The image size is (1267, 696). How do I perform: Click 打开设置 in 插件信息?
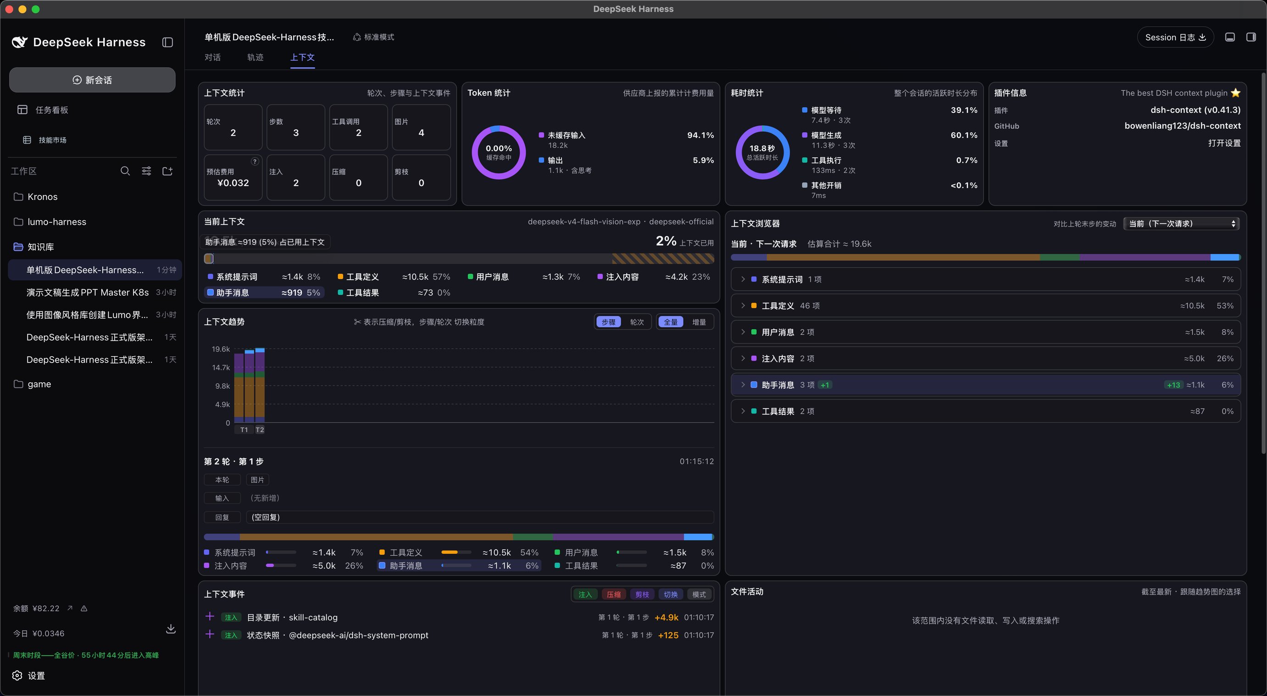coord(1224,143)
